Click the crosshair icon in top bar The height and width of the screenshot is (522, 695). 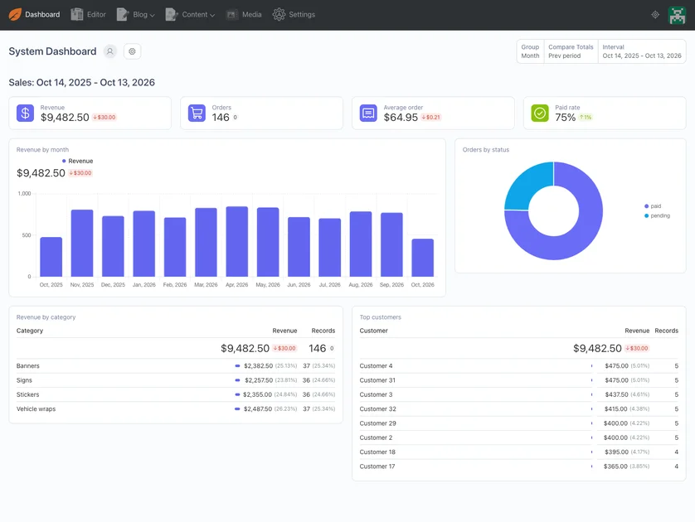click(x=655, y=15)
